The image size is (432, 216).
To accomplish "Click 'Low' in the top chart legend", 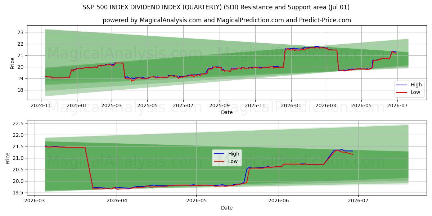I will (x=416, y=93).
